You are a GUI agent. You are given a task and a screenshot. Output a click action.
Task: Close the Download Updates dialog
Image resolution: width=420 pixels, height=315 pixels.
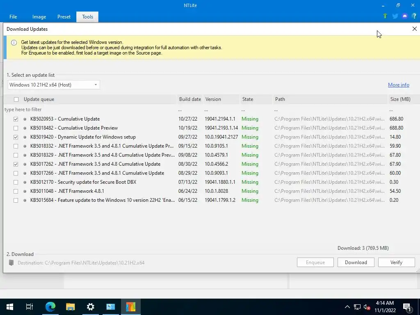pos(414,29)
